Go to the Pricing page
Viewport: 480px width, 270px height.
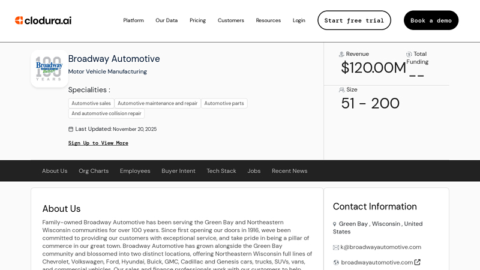197,20
